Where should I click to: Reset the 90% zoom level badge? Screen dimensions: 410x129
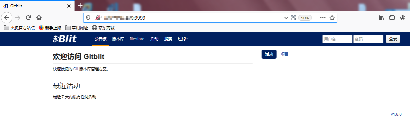[x=305, y=18]
